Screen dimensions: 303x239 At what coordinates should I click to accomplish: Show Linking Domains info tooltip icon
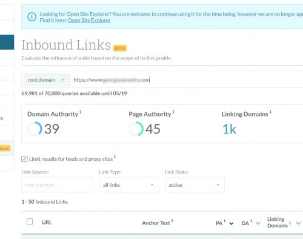[x=270, y=112]
